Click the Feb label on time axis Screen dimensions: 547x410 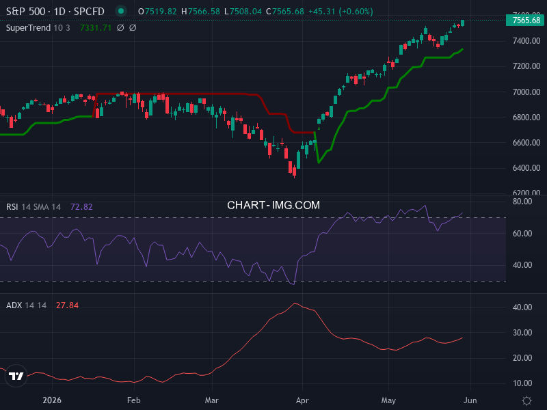pyautogui.click(x=134, y=400)
